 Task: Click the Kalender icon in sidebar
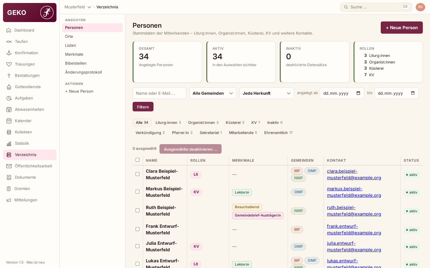9,121
